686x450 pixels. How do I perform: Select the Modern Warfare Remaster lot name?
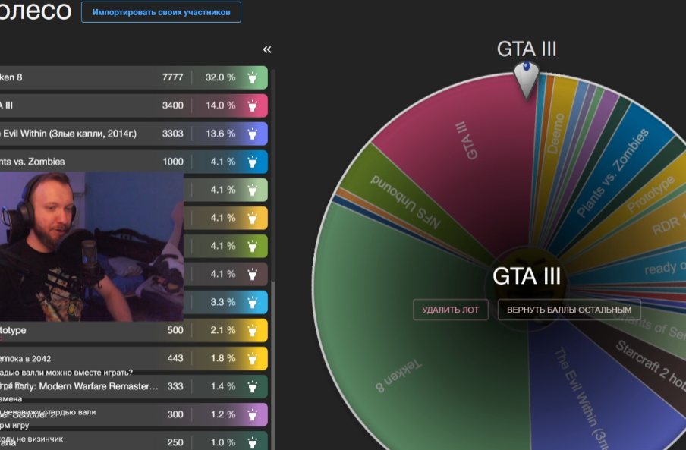coord(79,386)
